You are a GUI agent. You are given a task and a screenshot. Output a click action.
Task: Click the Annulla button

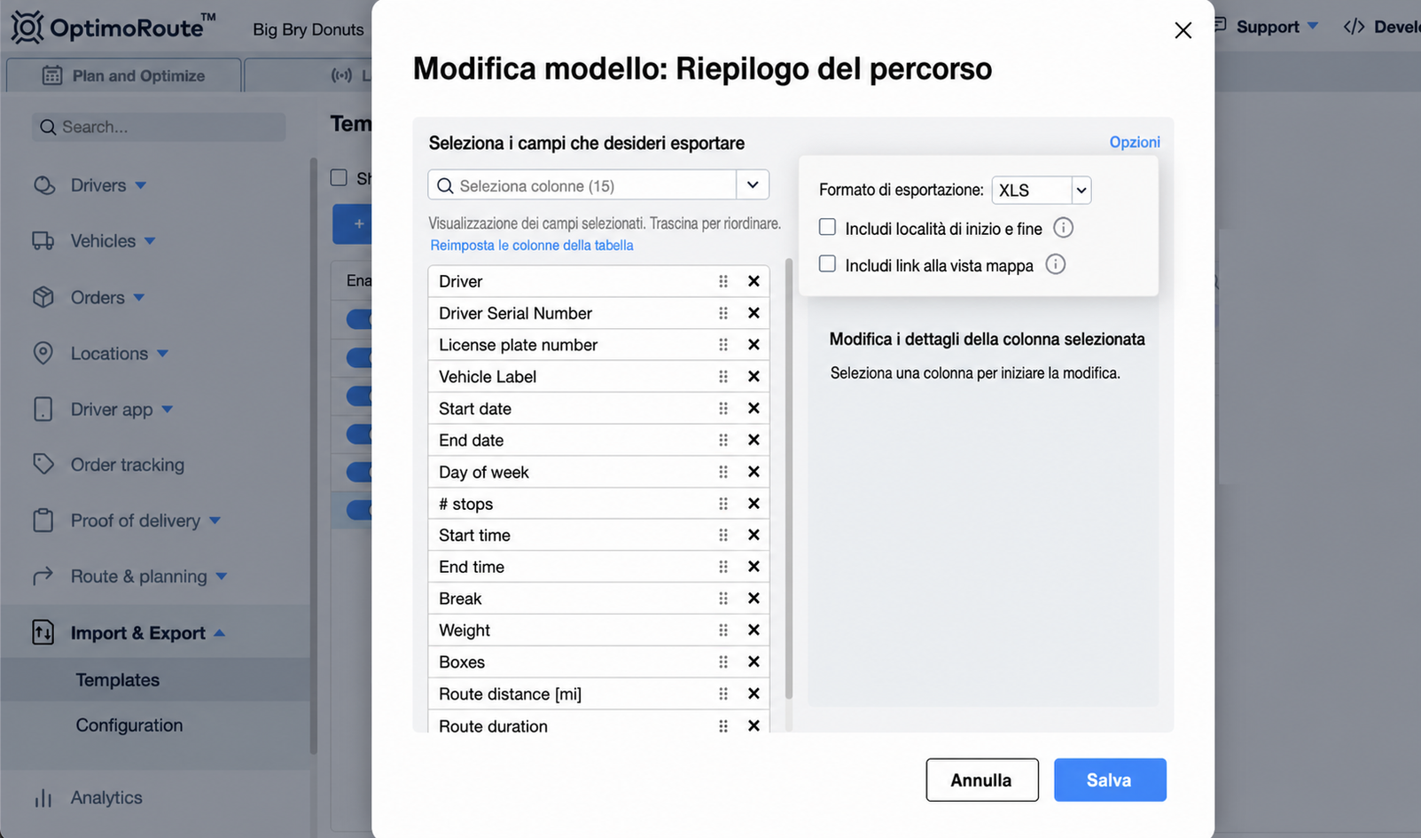(x=982, y=779)
